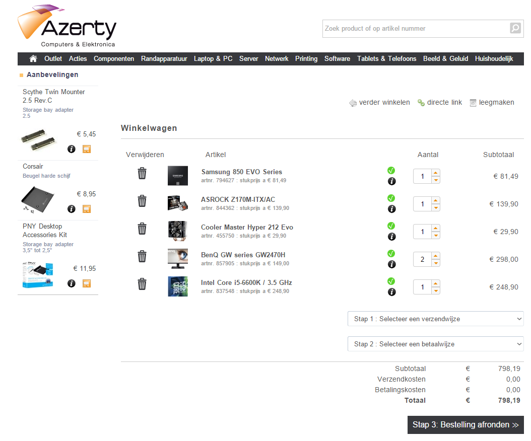Open the Outlet menu

(x=53, y=58)
